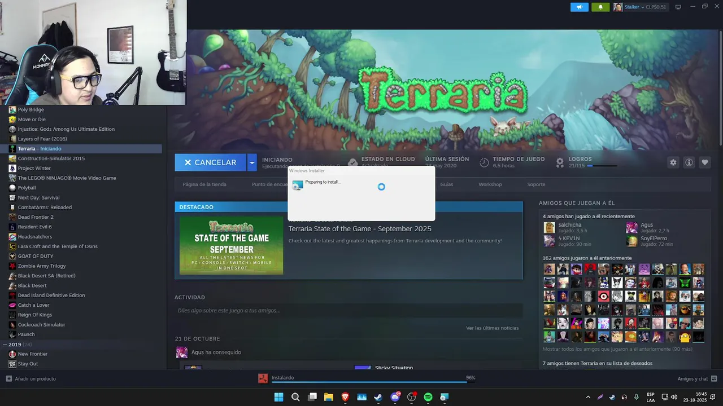Open the dropdown arrow beside CANCELAR

tap(252, 162)
